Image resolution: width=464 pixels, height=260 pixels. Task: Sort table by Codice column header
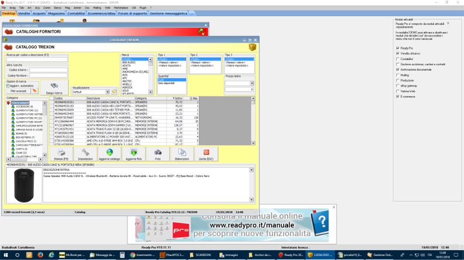(x=70, y=99)
